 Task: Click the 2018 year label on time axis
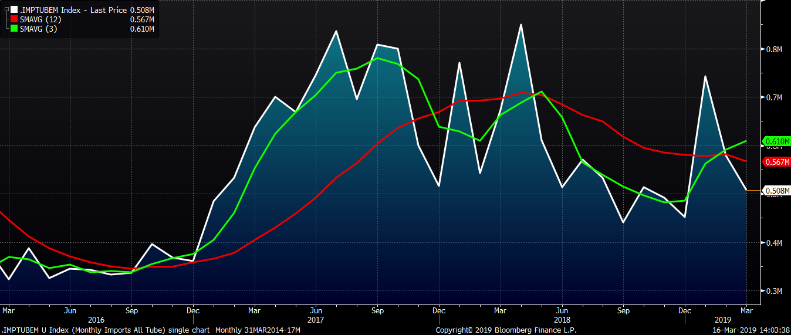[562, 320]
